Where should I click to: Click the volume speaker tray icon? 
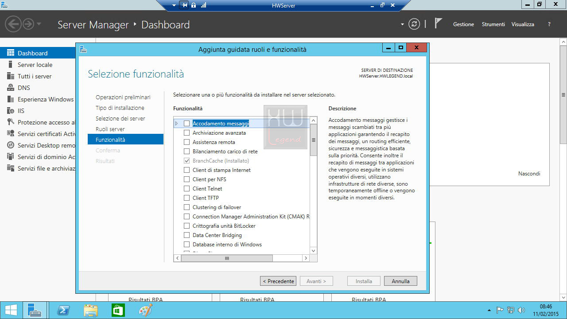521,310
